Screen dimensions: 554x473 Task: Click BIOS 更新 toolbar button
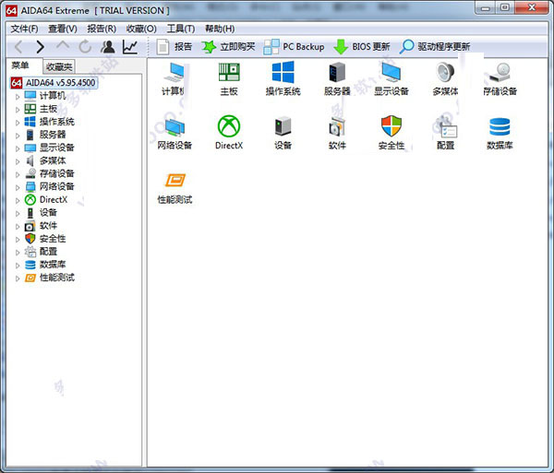[362, 46]
